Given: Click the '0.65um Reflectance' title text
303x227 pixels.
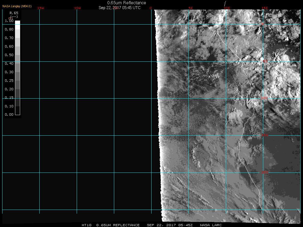Looking at the screenshot, I should pos(127,3).
